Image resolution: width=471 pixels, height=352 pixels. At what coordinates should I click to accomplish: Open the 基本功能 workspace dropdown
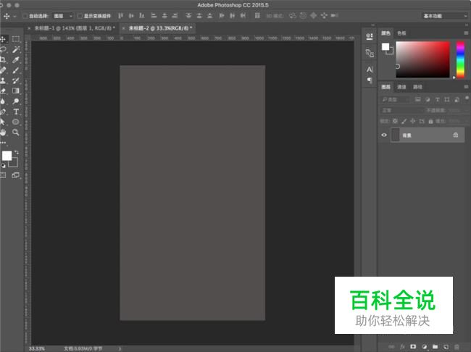click(444, 15)
